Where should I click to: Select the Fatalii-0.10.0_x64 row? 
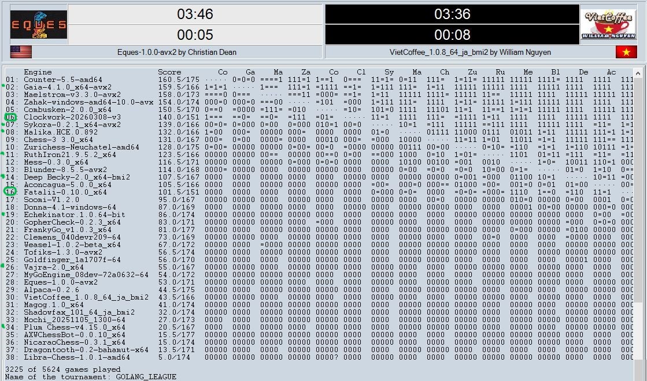point(319,192)
